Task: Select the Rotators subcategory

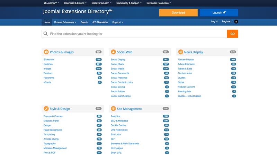Action: pos(48,73)
